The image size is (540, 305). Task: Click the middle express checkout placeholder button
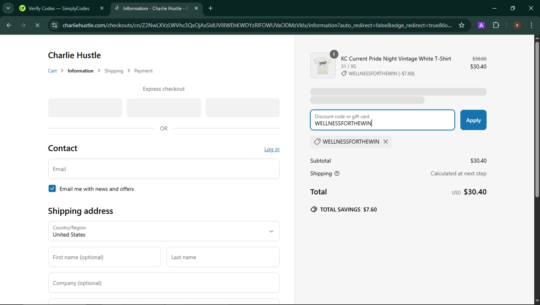pos(164,108)
